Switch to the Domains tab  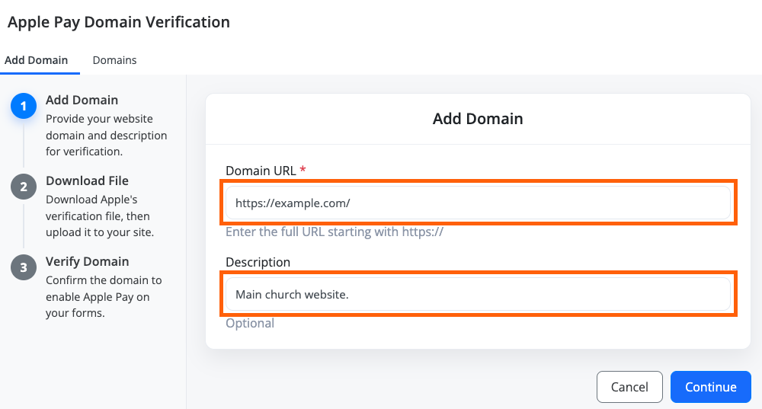click(114, 60)
